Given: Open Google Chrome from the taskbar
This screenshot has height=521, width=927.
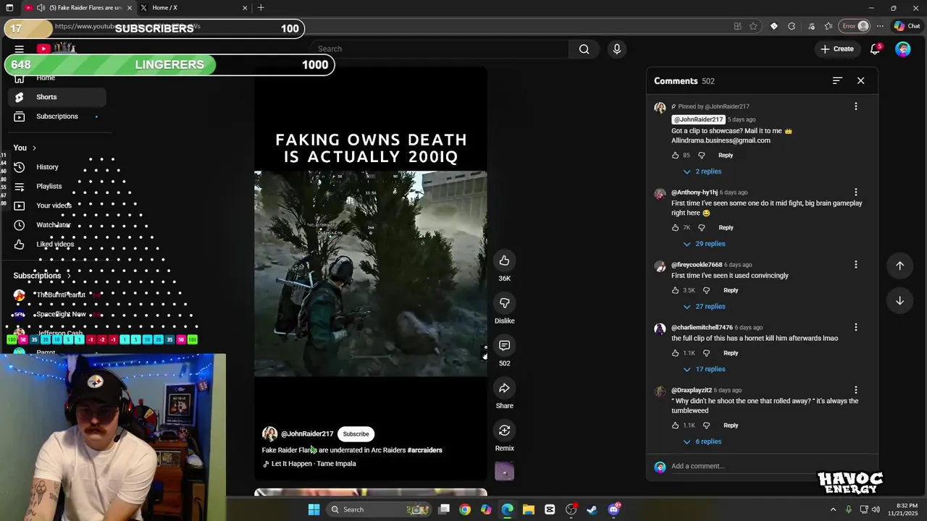Looking at the screenshot, I should pos(465,509).
